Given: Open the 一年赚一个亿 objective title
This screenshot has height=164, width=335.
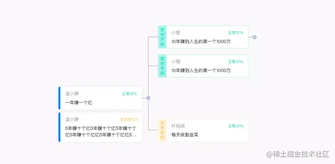Looking at the screenshot, I should tap(79, 103).
